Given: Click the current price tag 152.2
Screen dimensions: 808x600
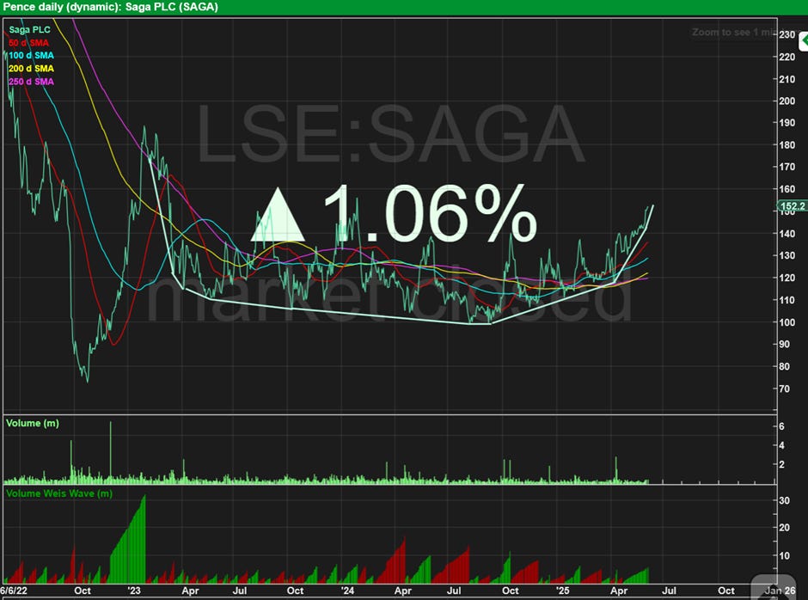Looking at the screenshot, I should [x=792, y=206].
